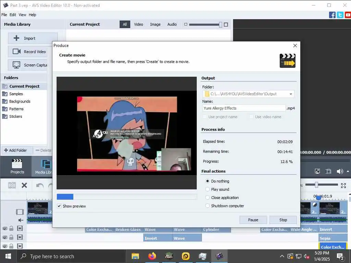Select the Patterns folder
351x263 pixels.
[x=16, y=109]
